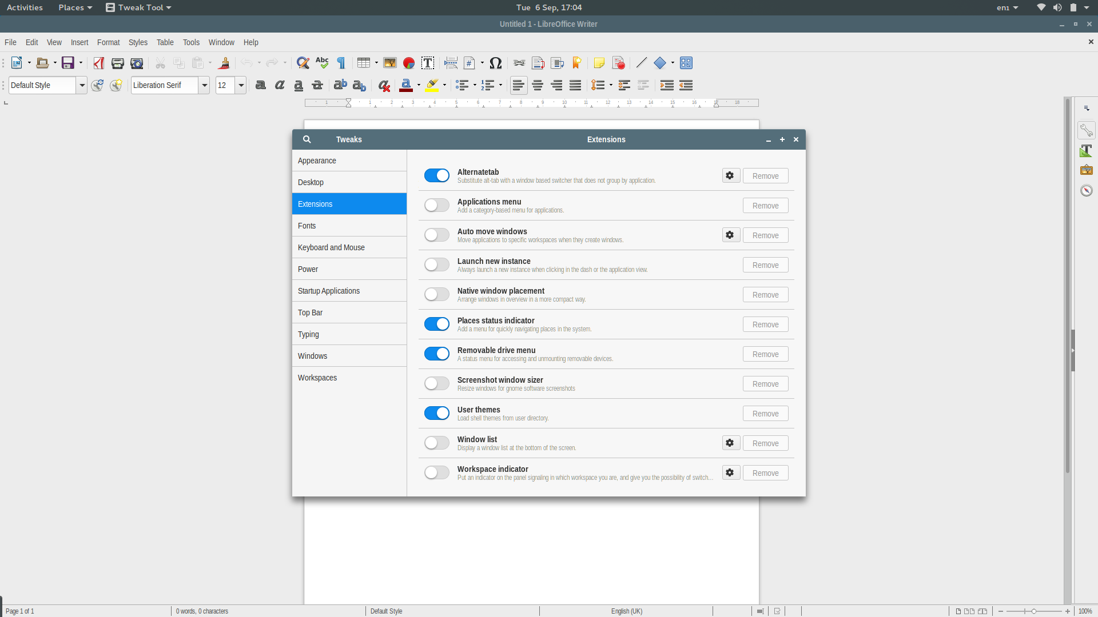Expand the line spacing dropdown arrow

tap(611, 85)
